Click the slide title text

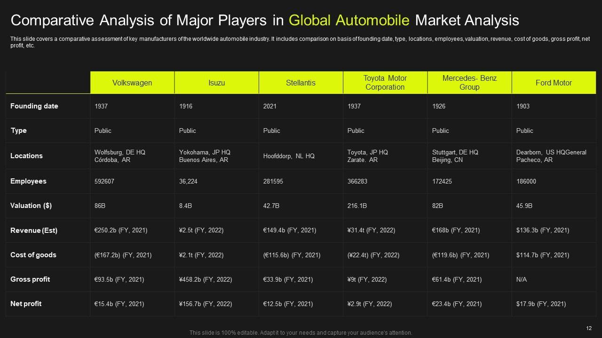pos(265,20)
